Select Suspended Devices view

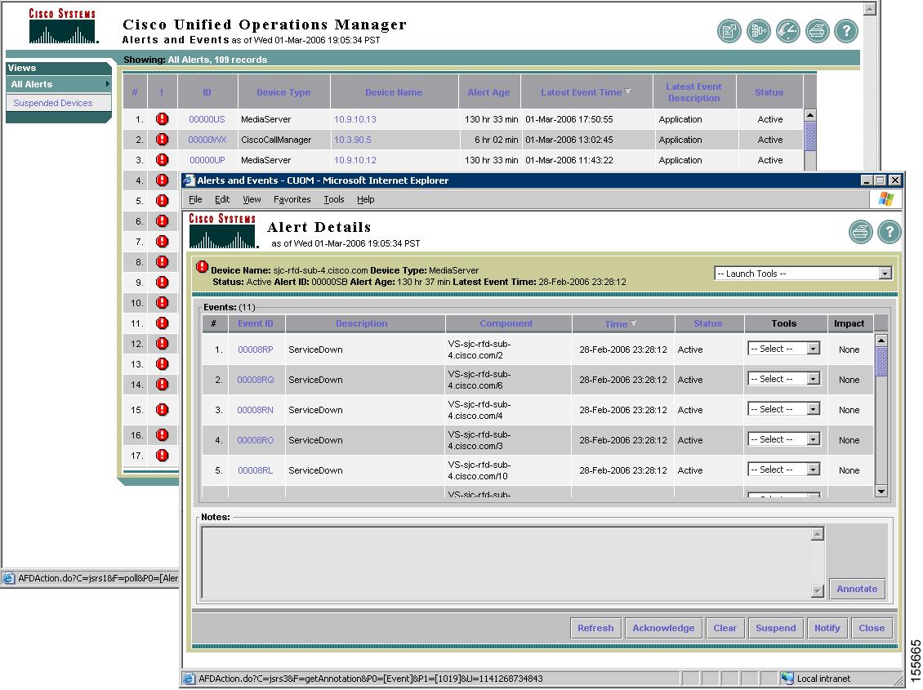[53, 103]
